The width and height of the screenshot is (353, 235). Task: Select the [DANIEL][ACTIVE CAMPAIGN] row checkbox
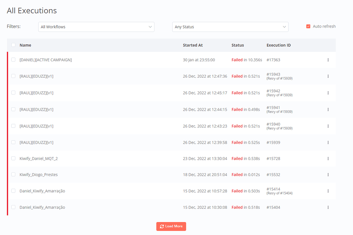point(13,60)
